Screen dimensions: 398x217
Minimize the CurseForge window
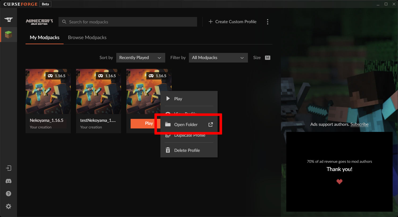[x=378, y=4]
